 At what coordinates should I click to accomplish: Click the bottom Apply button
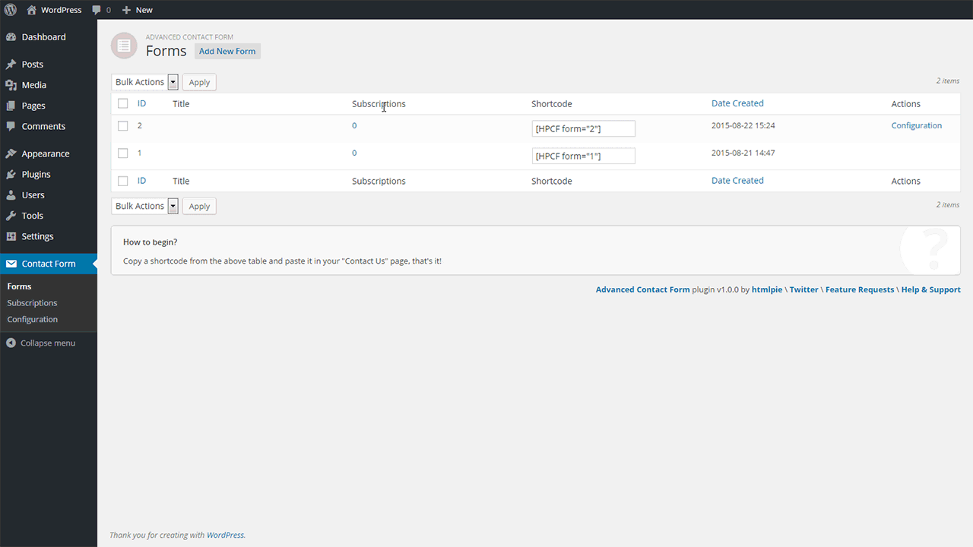[x=199, y=206]
